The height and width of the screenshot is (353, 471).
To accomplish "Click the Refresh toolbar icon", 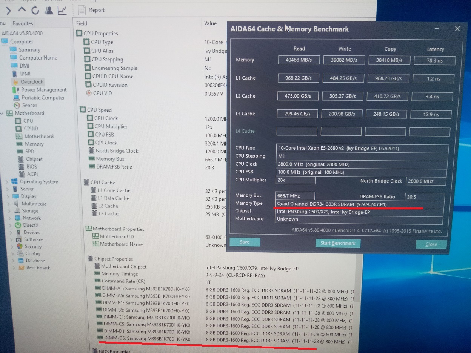I will point(35,10).
